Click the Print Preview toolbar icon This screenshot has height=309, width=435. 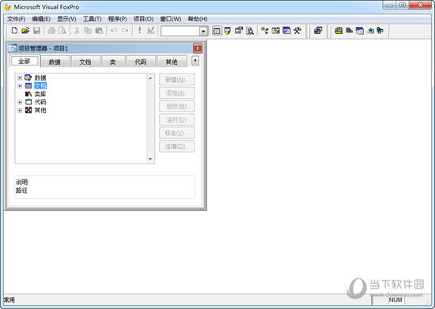62,30
